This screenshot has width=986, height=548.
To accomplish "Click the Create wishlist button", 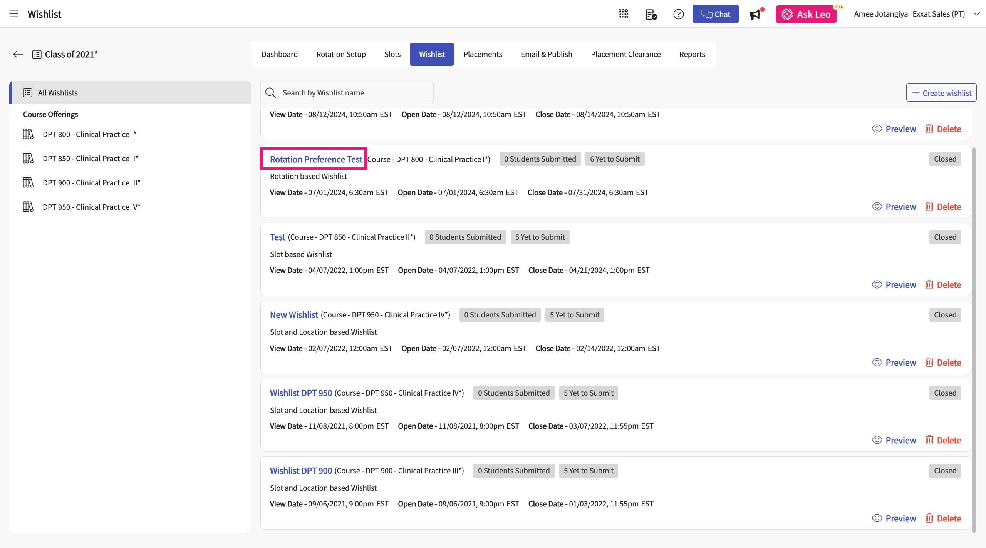I will (941, 93).
